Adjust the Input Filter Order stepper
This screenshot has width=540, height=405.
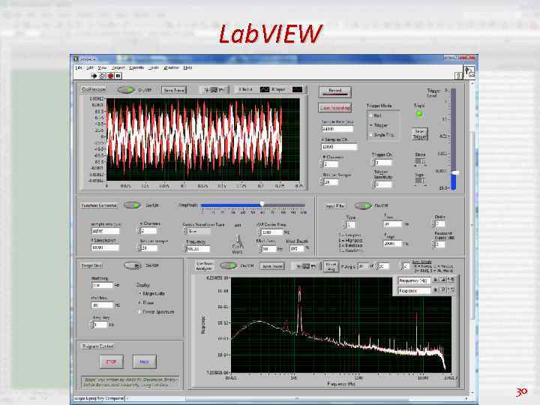tap(433, 223)
